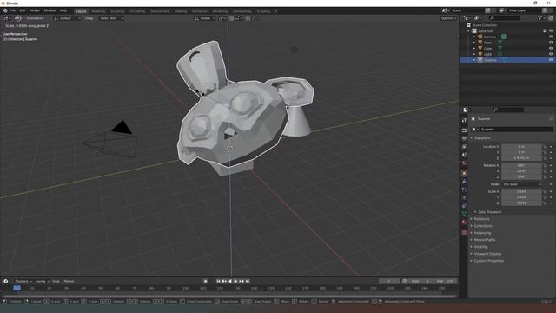Hide Light with its eye icon
This screenshot has height=313, width=556.
(x=551, y=54)
